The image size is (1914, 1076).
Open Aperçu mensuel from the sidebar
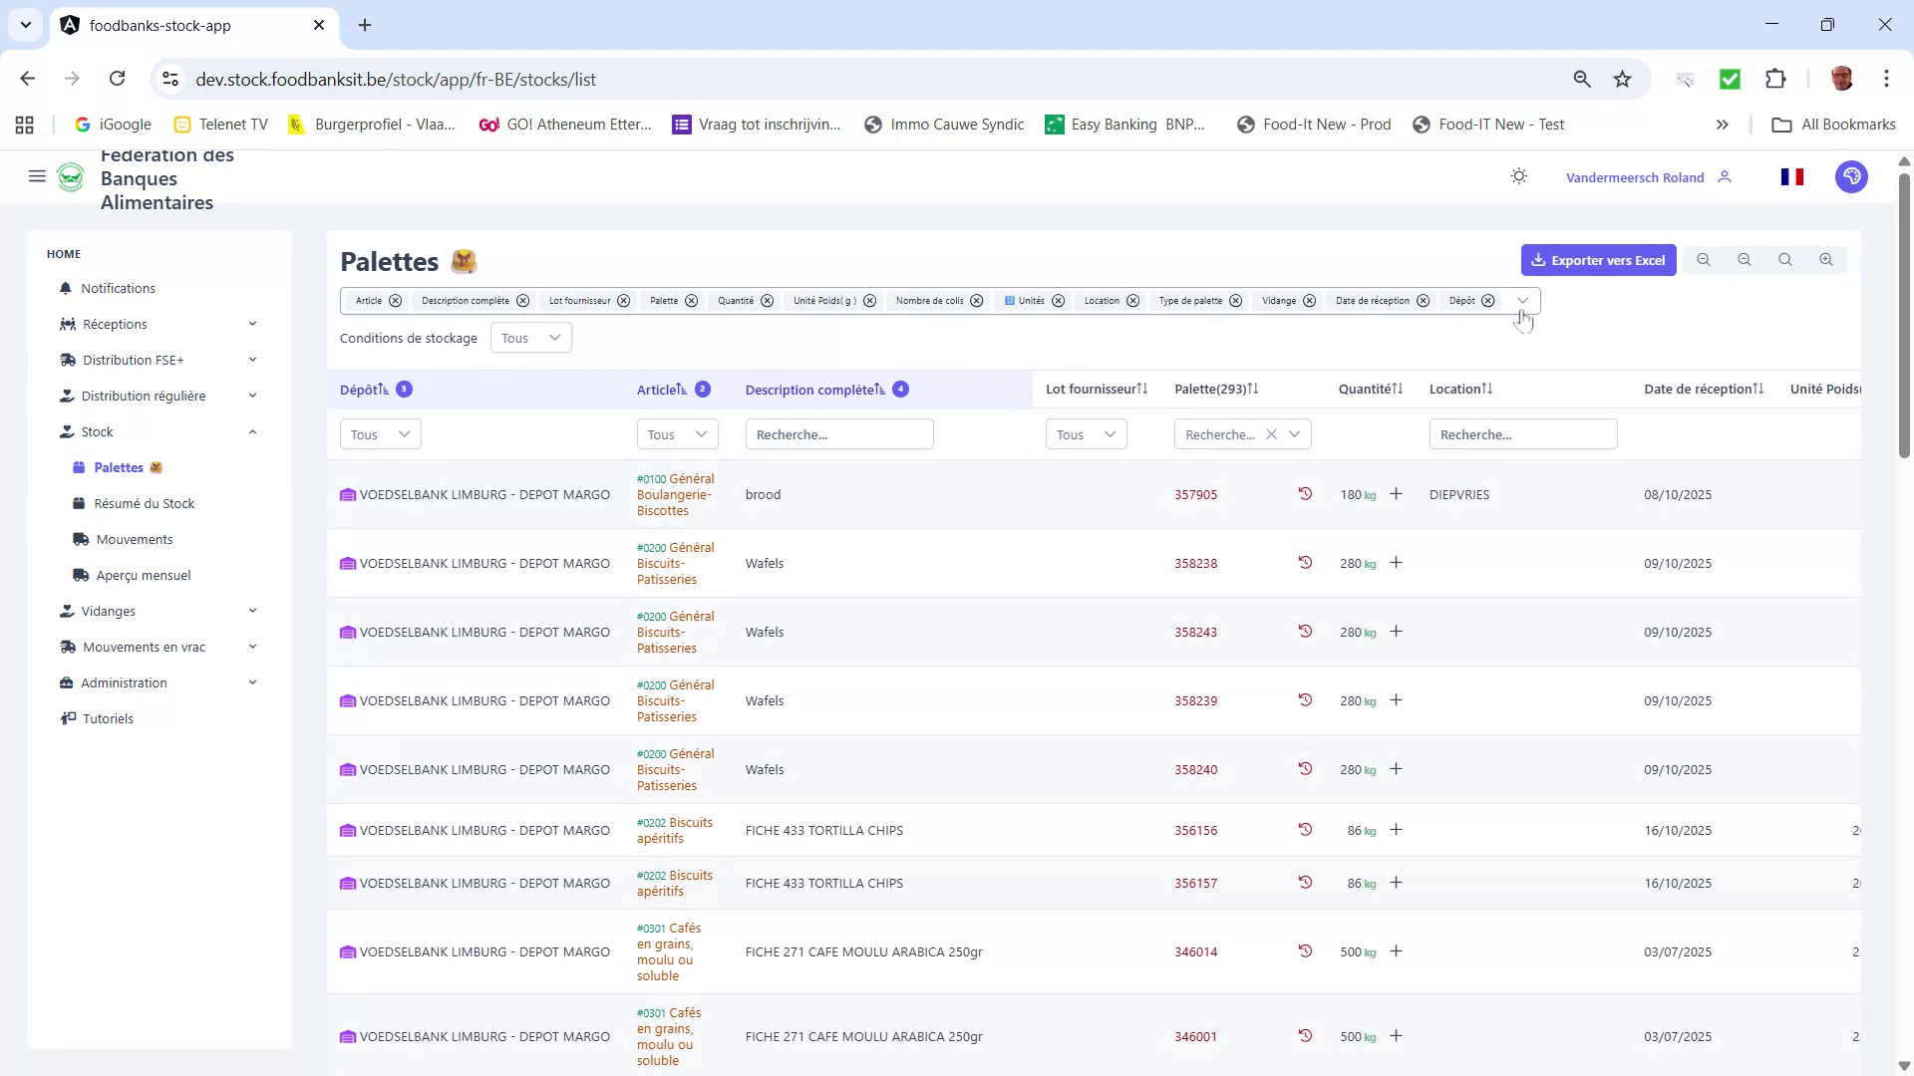(x=143, y=575)
